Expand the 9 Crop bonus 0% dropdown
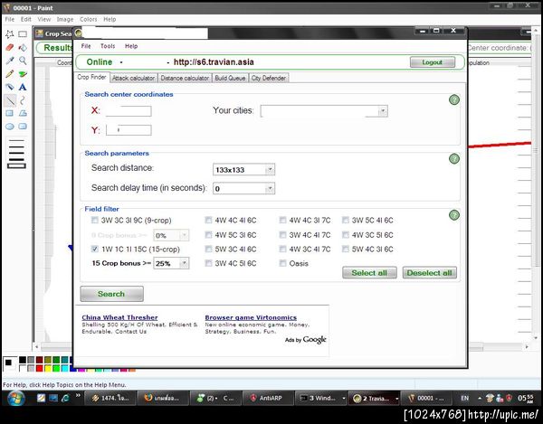Viewport: 543px width, 424px height. click(x=185, y=235)
